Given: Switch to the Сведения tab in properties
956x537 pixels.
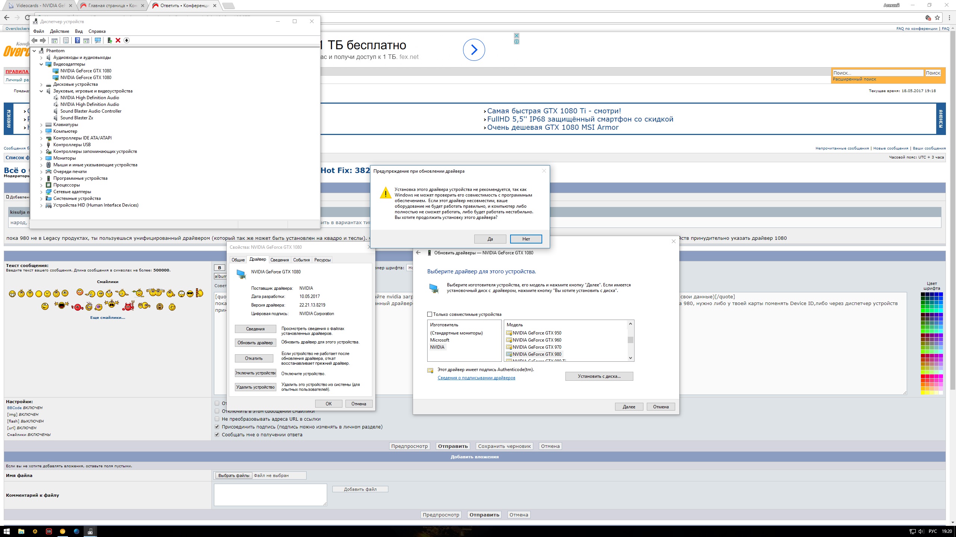Looking at the screenshot, I should tap(279, 260).
